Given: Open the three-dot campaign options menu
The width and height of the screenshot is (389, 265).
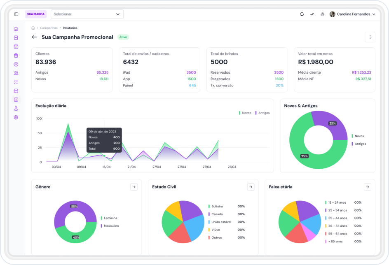Looking at the screenshot, I should click(x=370, y=37).
